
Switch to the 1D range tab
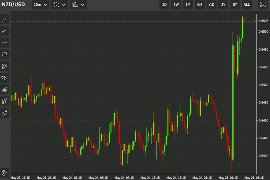(x=164, y=4)
